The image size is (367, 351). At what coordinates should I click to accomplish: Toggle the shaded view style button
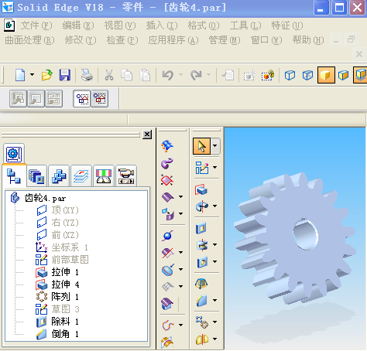pyautogui.click(x=326, y=75)
